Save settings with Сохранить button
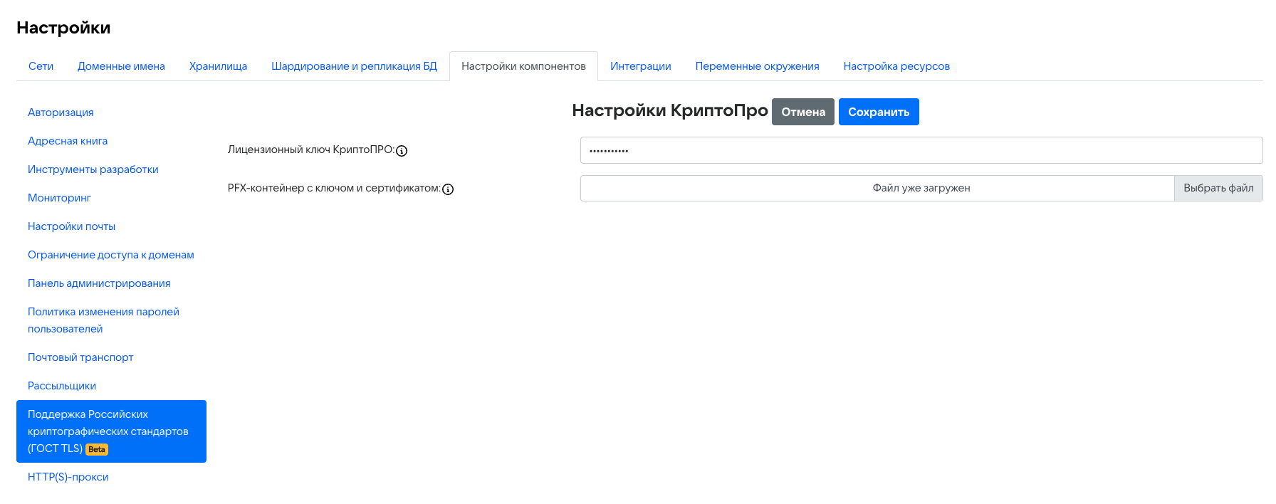The width and height of the screenshot is (1276, 504). pos(879,112)
